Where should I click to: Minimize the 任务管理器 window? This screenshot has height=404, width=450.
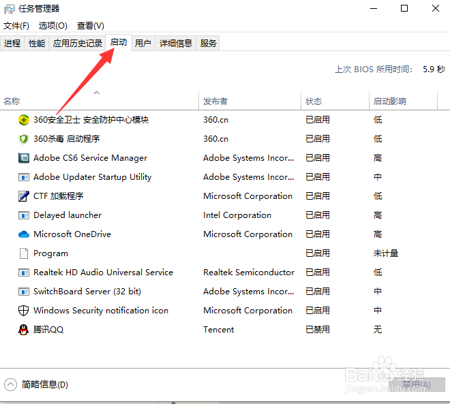point(374,9)
